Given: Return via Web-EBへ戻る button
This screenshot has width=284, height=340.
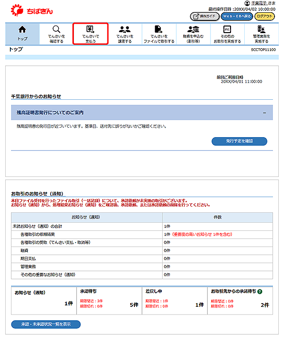Looking at the screenshot, I should [235, 16].
